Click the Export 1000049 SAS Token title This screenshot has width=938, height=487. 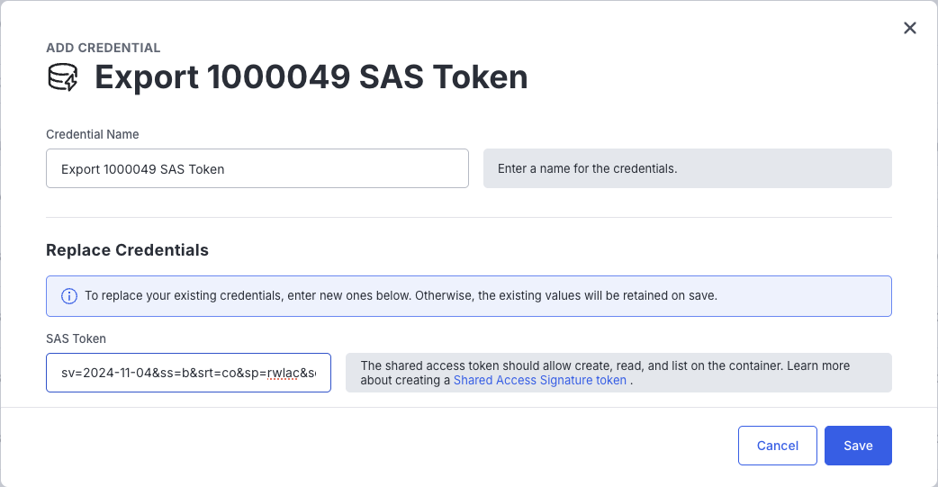[x=311, y=77]
